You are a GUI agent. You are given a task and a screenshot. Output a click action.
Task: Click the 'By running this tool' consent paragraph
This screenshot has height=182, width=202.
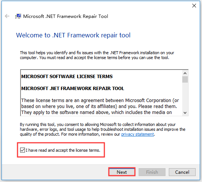(102, 129)
